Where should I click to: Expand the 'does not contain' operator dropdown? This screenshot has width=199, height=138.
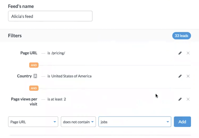click(x=78, y=122)
